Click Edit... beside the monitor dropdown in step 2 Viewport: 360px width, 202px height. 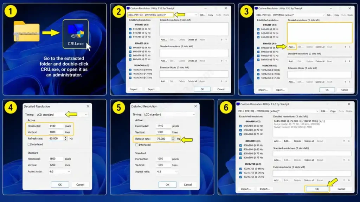click(x=202, y=15)
